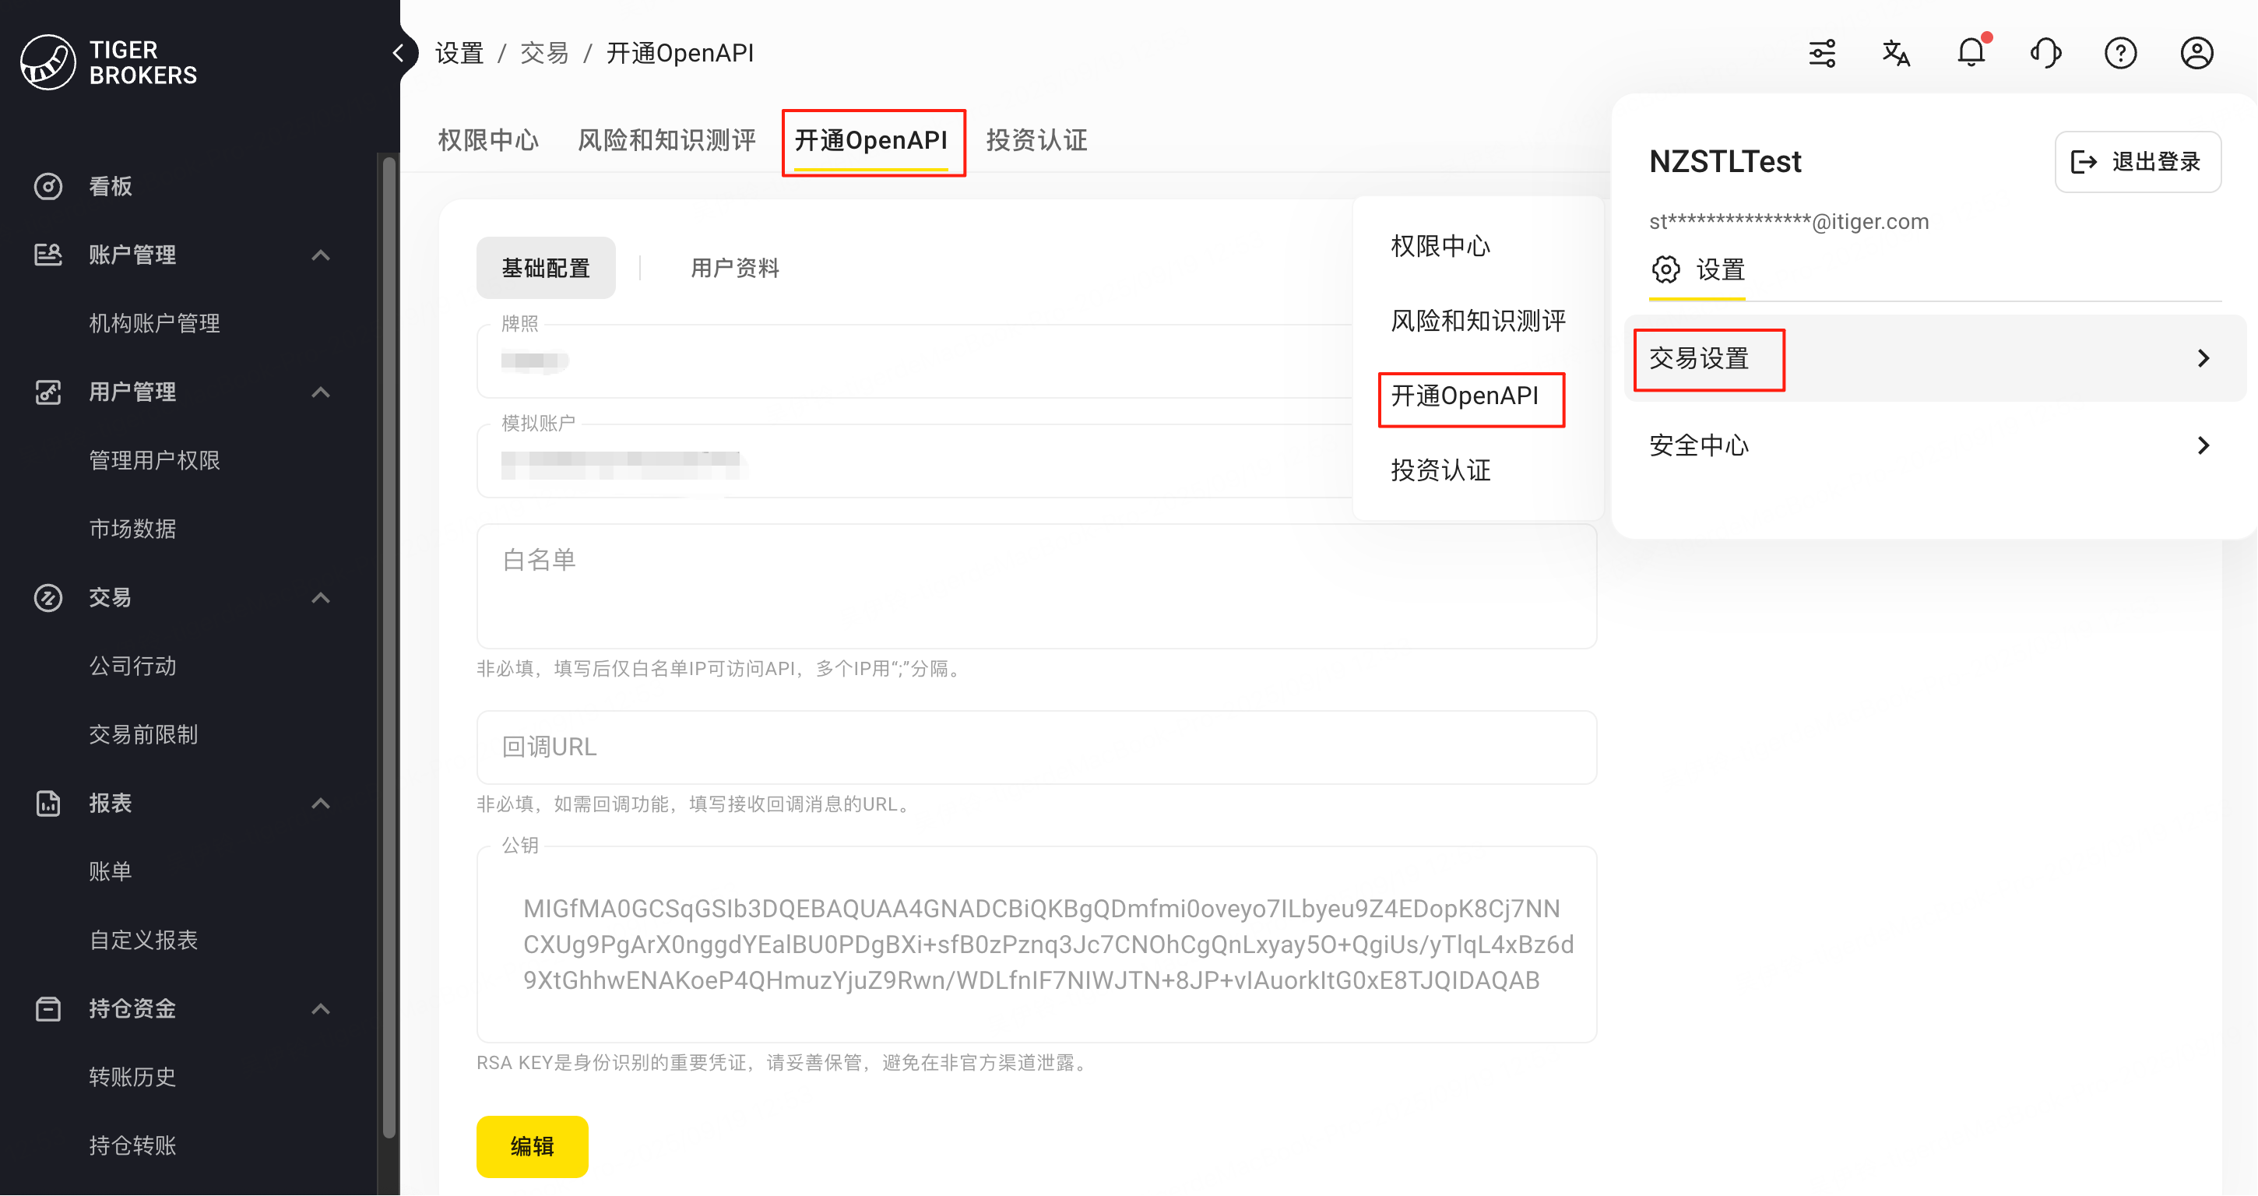The width and height of the screenshot is (2258, 1196).
Task: Collapse the 交易 section chevron
Action: tap(321, 598)
